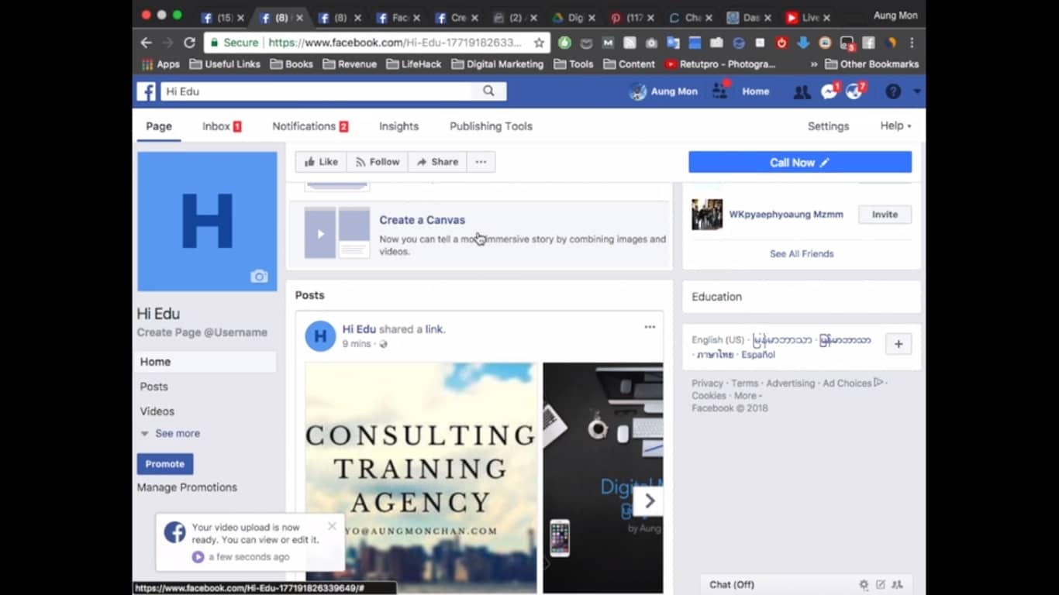Image resolution: width=1059 pixels, height=595 pixels.
Task: Open the account dropdown arrow in Facebook header
Action: (x=917, y=91)
